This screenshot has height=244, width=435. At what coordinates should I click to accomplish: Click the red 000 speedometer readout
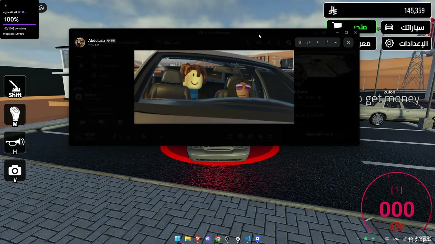397,209
